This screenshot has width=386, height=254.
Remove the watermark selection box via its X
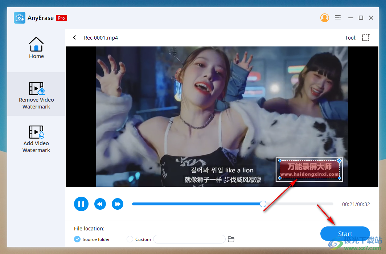340,160
